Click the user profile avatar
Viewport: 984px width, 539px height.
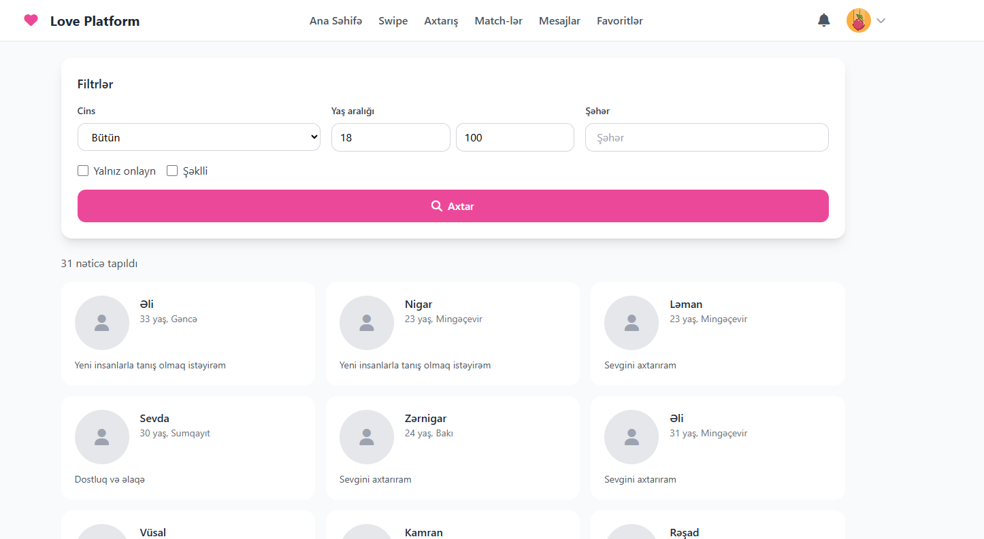[x=858, y=20]
